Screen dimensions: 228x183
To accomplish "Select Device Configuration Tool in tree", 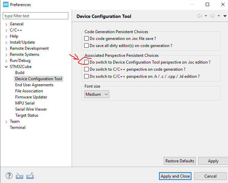I will pyautogui.click(x=39, y=79).
